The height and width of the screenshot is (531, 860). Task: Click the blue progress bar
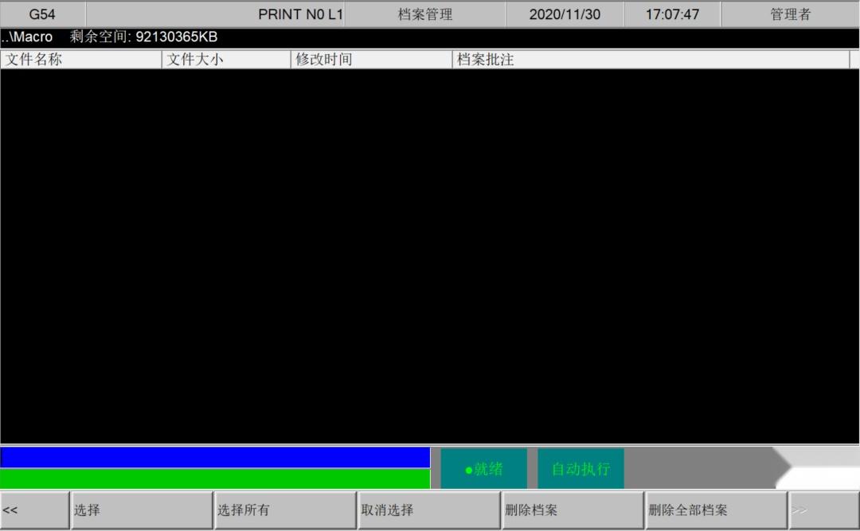point(215,458)
